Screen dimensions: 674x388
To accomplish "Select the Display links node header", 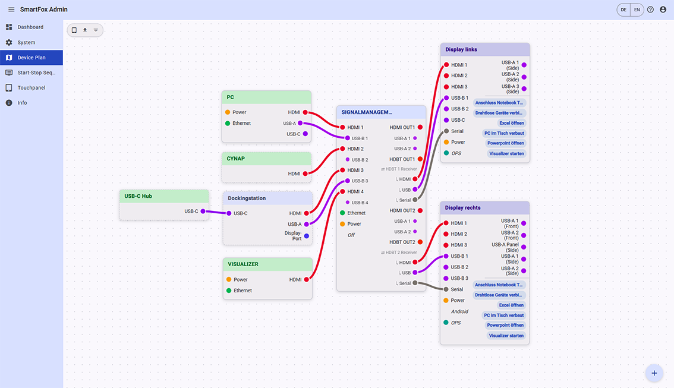I will (x=485, y=49).
